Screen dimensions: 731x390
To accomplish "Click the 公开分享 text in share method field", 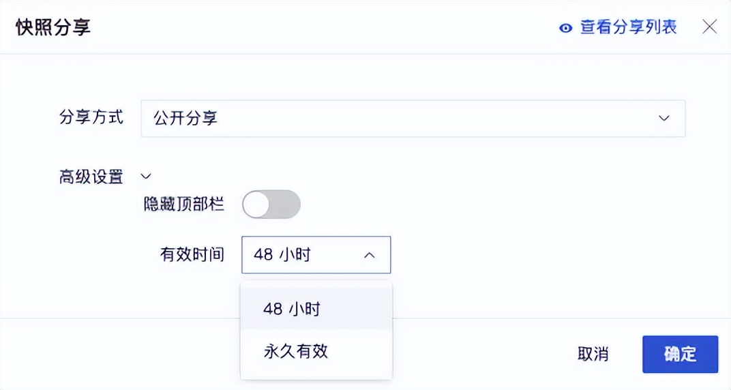I will pos(185,119).
